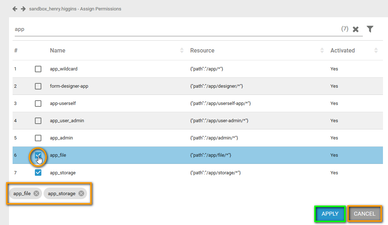This screenshot has width=388, height=225.
Task: Enable the form-designer-app permission checkbox
Action: (x=38, y=86)
